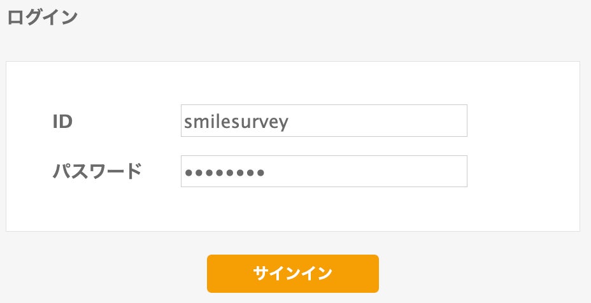The height and width of the screenshot is (303, 591).
Task: Click the ログイン page heading
Action: (42, 17)
